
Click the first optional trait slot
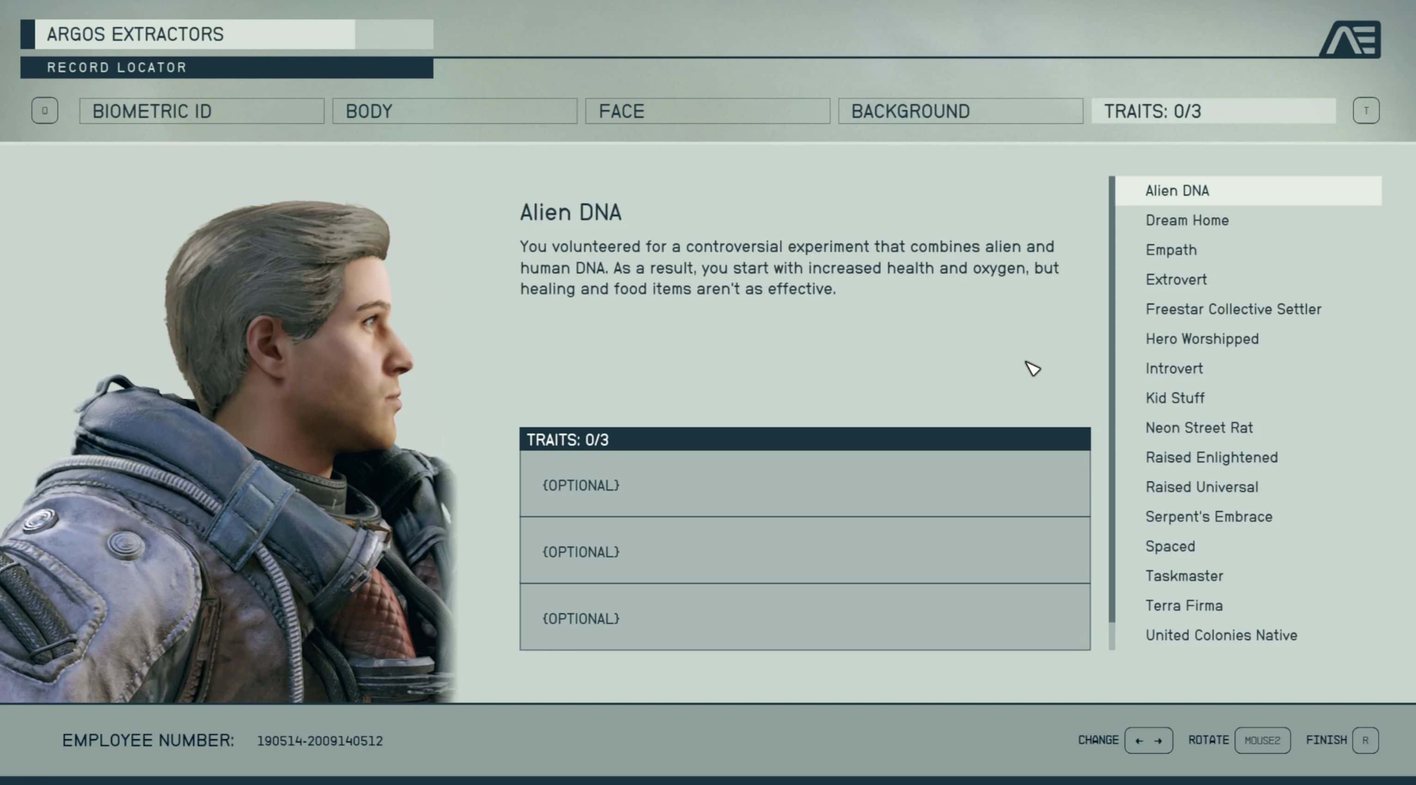(804, 484)
